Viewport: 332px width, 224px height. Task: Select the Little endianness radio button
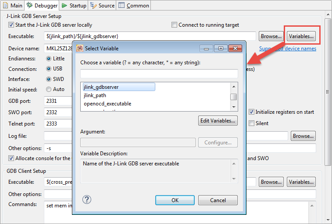[x=49, y=59]
